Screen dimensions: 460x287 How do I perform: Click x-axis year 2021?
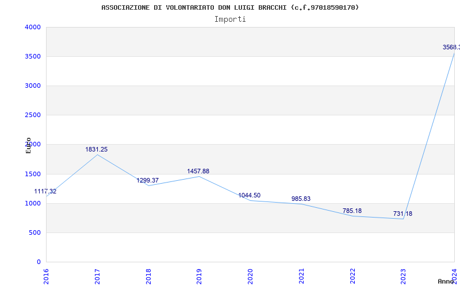tap(301, 276)
